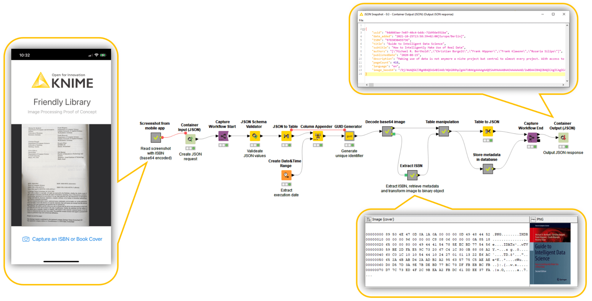Select the Screenshot from mobile app metanode
Screen dimensions: 592x301
tap(156, 138)
